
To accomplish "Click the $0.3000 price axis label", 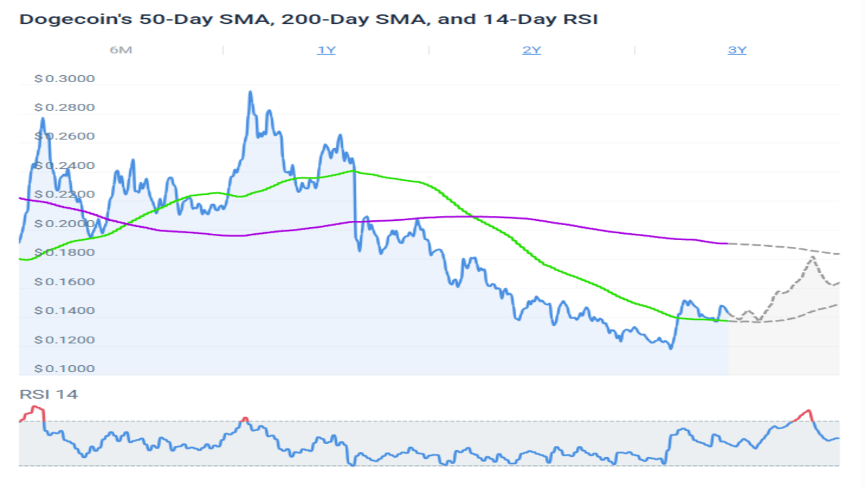I will [64, 78].
